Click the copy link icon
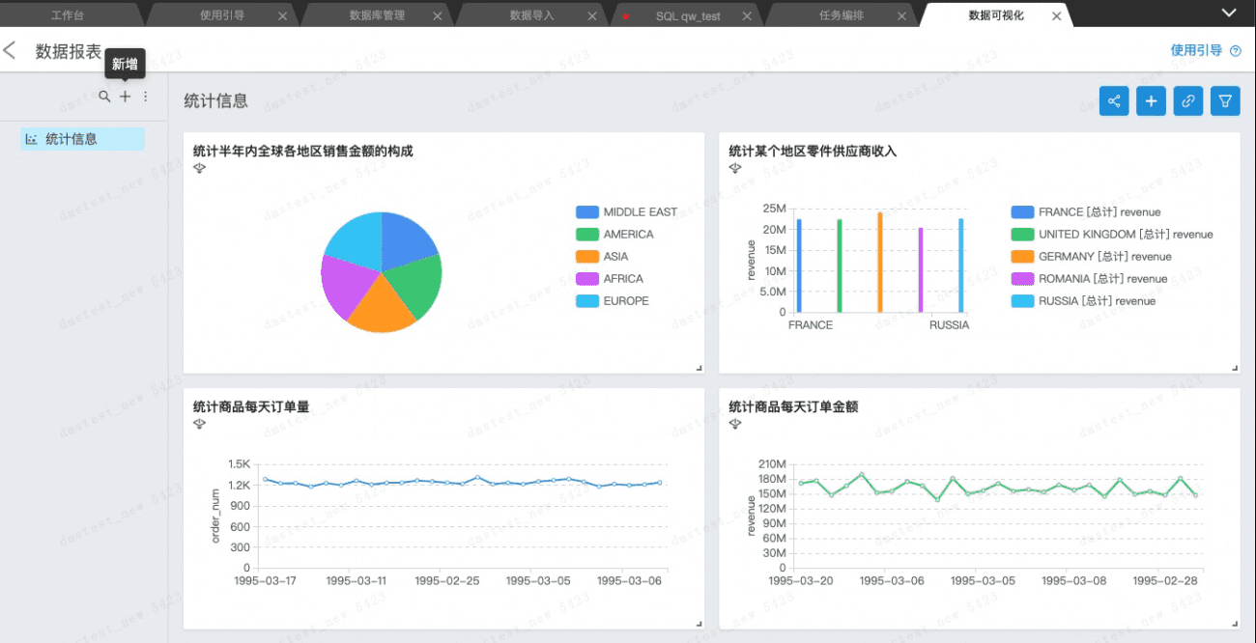1256x643 pixels. (1187, 100)
